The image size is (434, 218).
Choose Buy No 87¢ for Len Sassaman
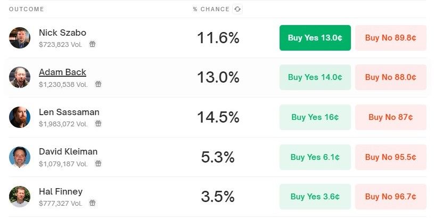pyautogui.click(x=390, y=117)
